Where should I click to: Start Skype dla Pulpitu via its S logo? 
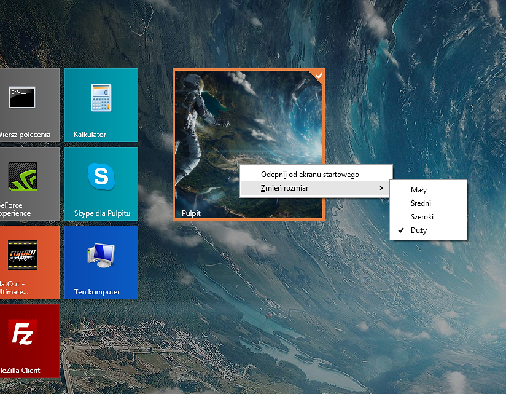101,176
